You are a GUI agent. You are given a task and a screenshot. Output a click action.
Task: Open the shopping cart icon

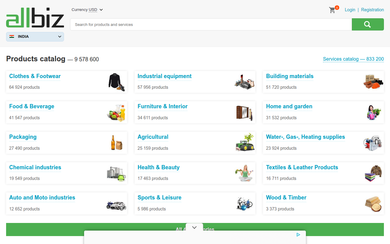tap(332, 10)
